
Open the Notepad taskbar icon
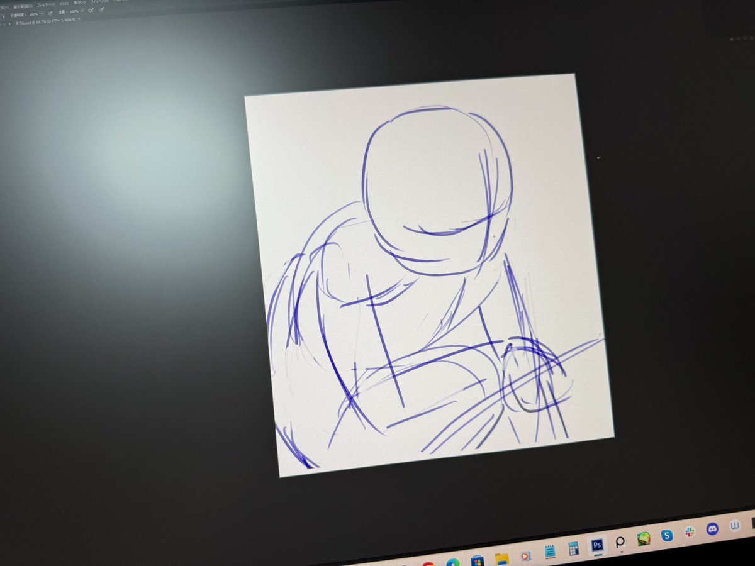click(x=550, y=552)
